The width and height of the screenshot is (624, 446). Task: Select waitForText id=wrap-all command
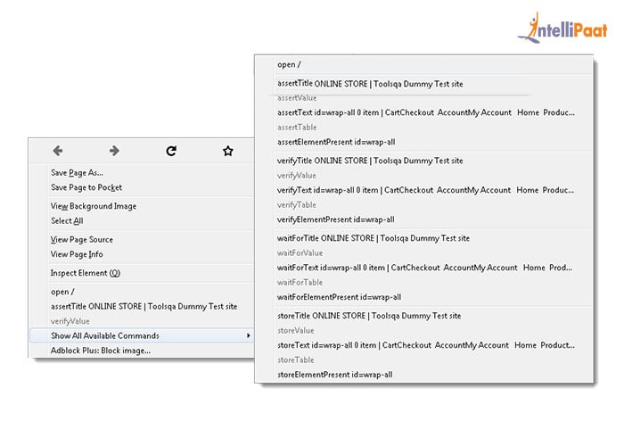pyautogui.click(x=424, y=268)
